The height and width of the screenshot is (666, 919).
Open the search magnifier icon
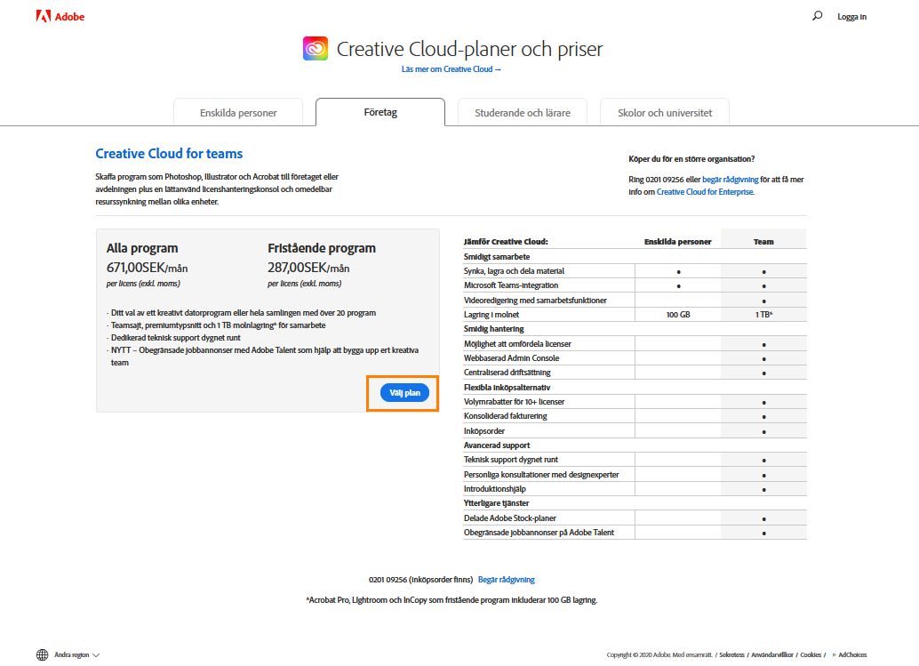(817, 16)
